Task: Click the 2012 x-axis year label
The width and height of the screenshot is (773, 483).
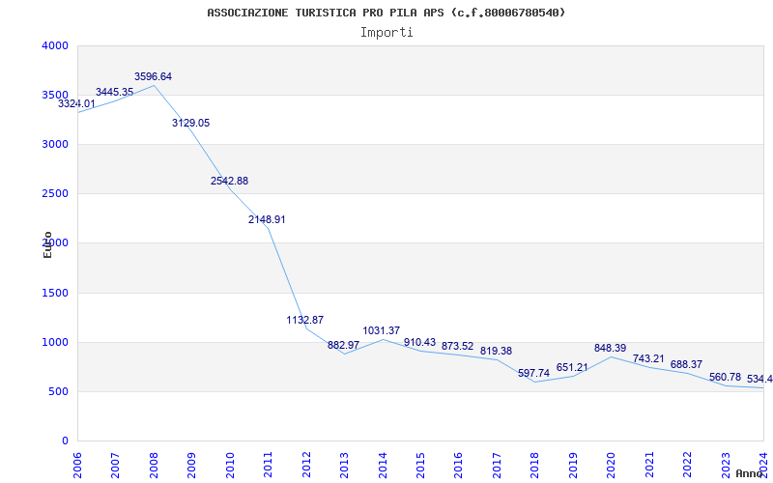Action: [306, 463]
